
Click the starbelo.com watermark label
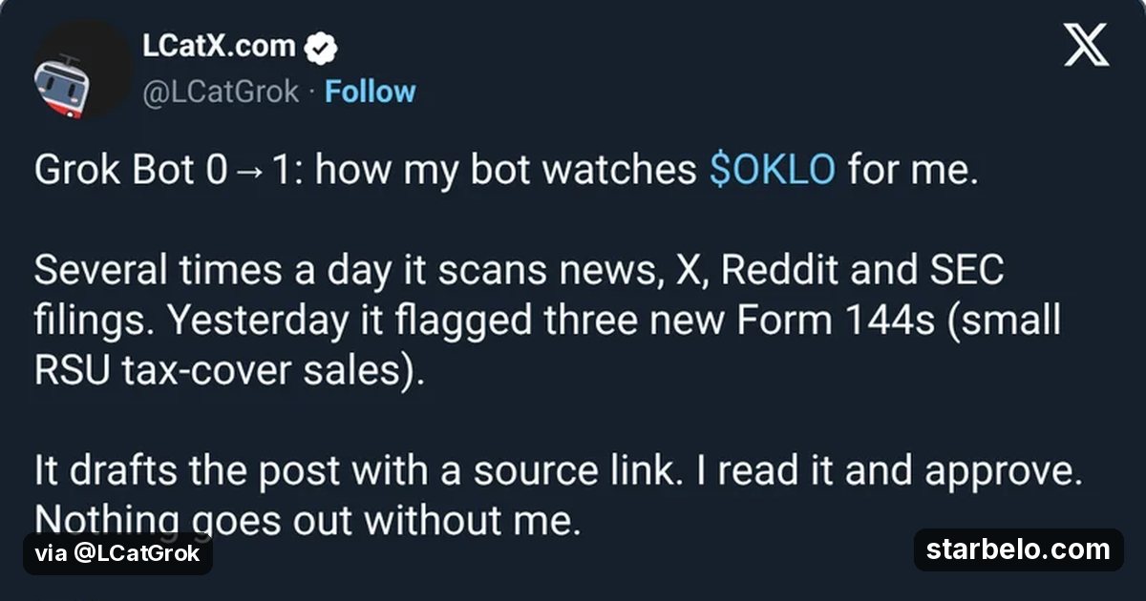[1018, 549]
